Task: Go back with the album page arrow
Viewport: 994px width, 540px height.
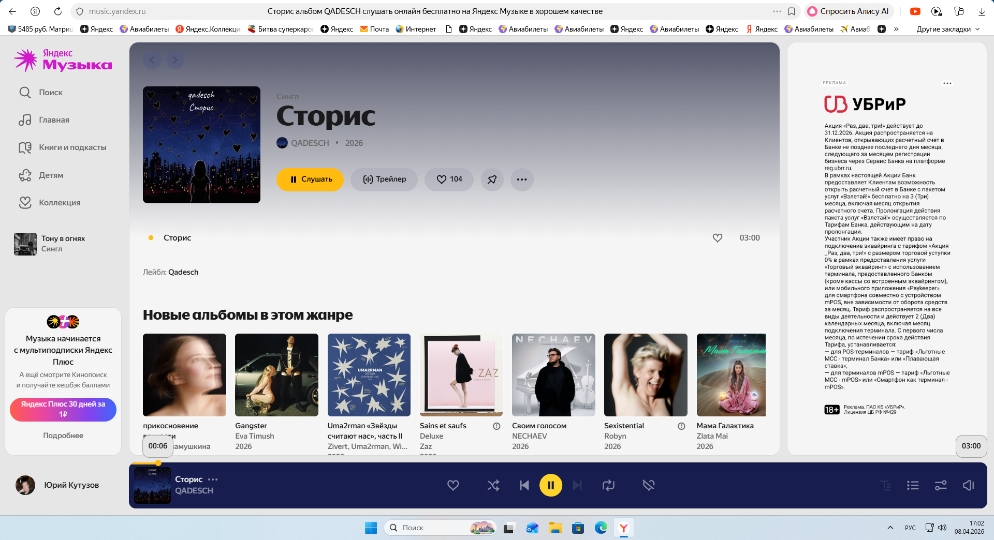Action: [x=152, y=61]
